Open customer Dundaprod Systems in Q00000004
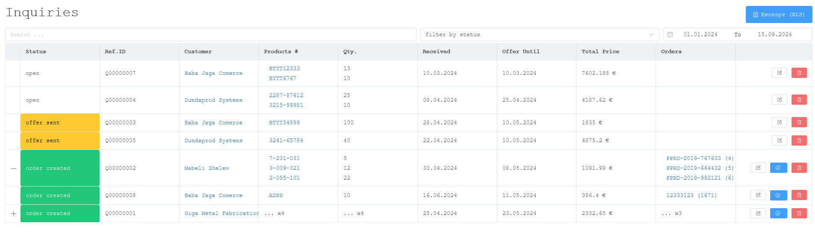The image size is (815, 232). coord(213,100)
